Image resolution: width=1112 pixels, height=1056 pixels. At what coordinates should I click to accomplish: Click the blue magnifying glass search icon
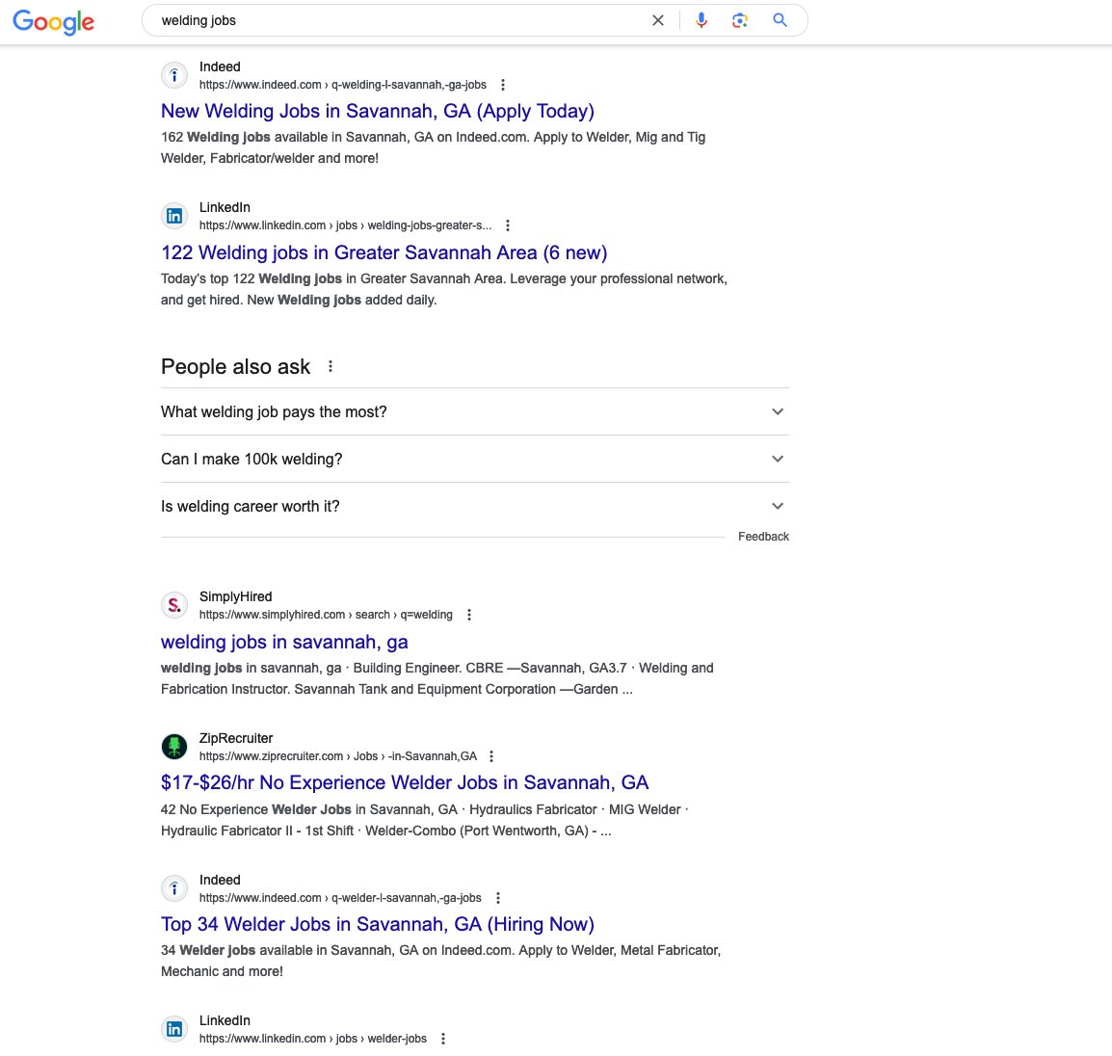click(780, 20)
